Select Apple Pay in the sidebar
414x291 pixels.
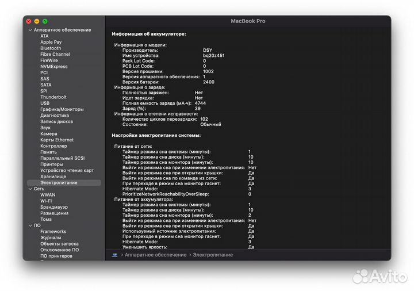pos(51,42)
